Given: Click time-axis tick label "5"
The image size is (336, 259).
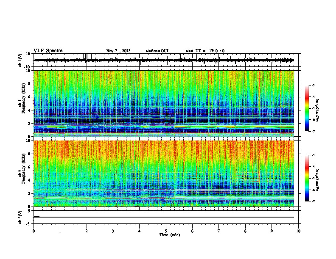Looking at the screenshot, I should coord(166,231).
